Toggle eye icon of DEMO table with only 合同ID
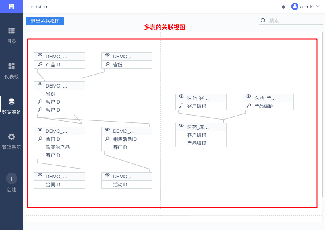 [x=40, y=175]
